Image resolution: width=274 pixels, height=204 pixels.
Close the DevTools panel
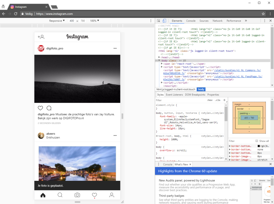271,21
